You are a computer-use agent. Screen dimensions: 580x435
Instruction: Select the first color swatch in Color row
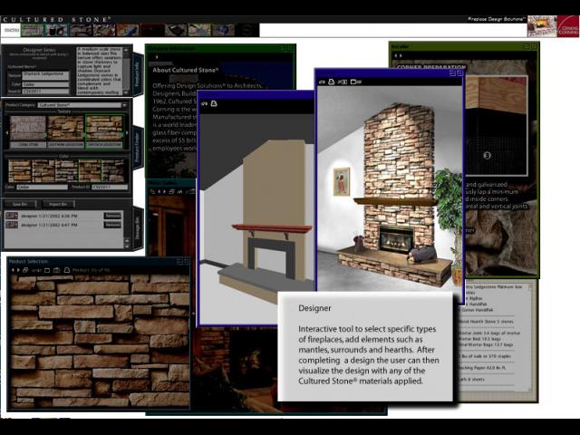(20, 171)
